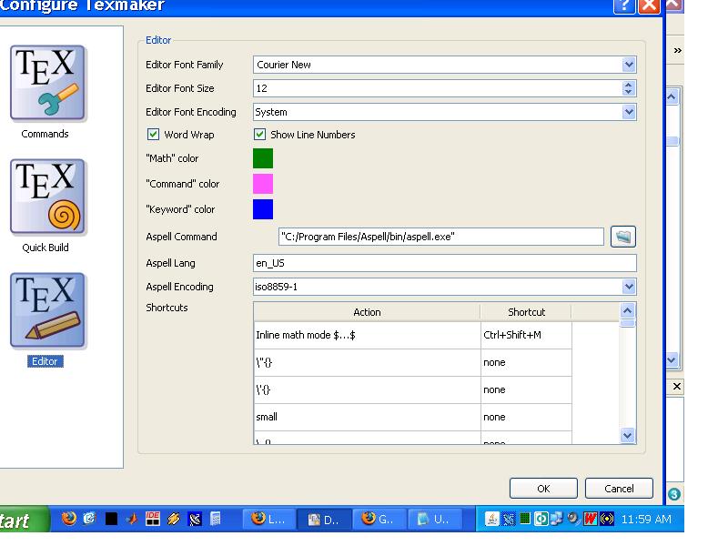Select the Editor configuration page icon
The width and height of the screenshot is (728, 546).
coord(47,310)
